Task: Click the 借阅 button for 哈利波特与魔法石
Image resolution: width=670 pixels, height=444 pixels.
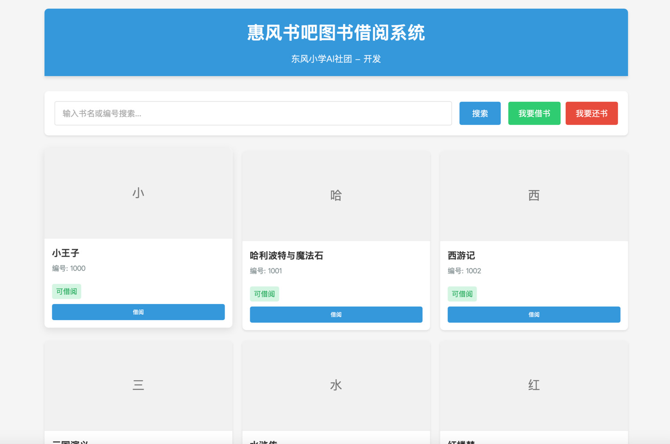Action: pyautogui.click(x=336, y=314)
